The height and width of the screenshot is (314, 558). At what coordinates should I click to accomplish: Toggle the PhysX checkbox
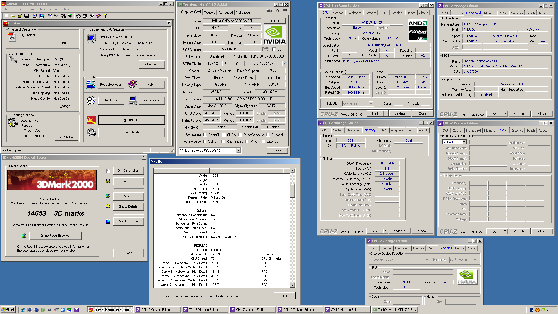(x=247, y=142)
